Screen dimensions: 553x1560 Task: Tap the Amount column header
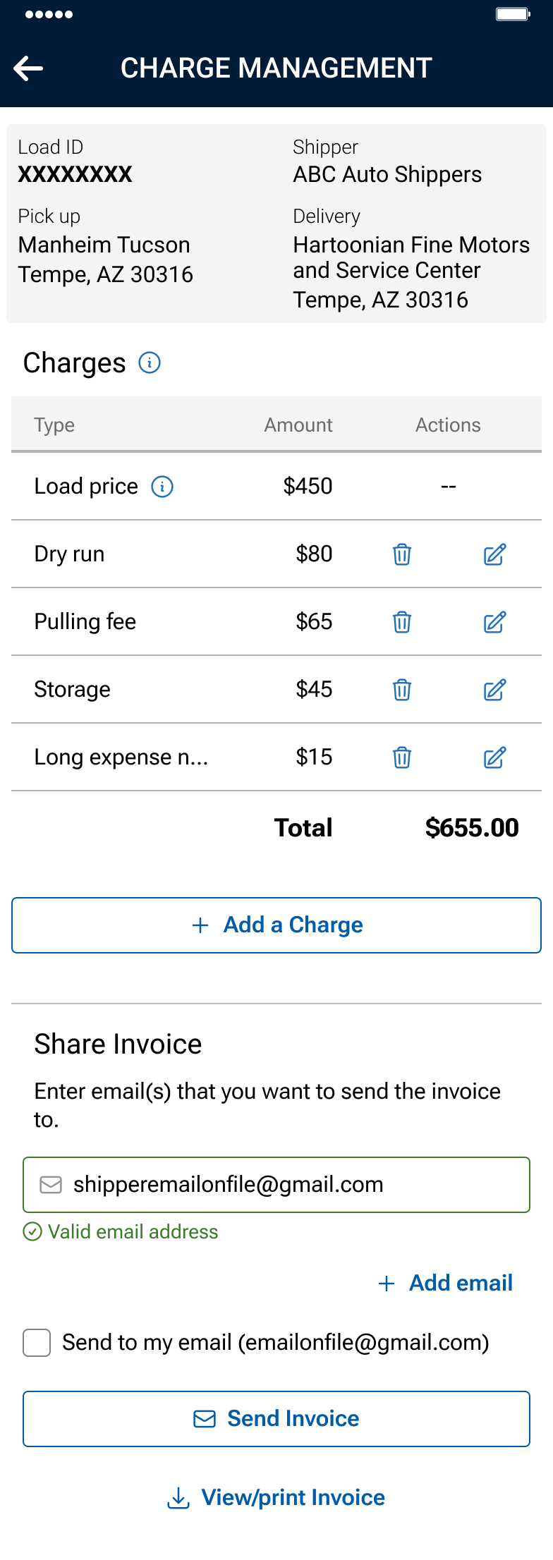click(x=298, y=425)
